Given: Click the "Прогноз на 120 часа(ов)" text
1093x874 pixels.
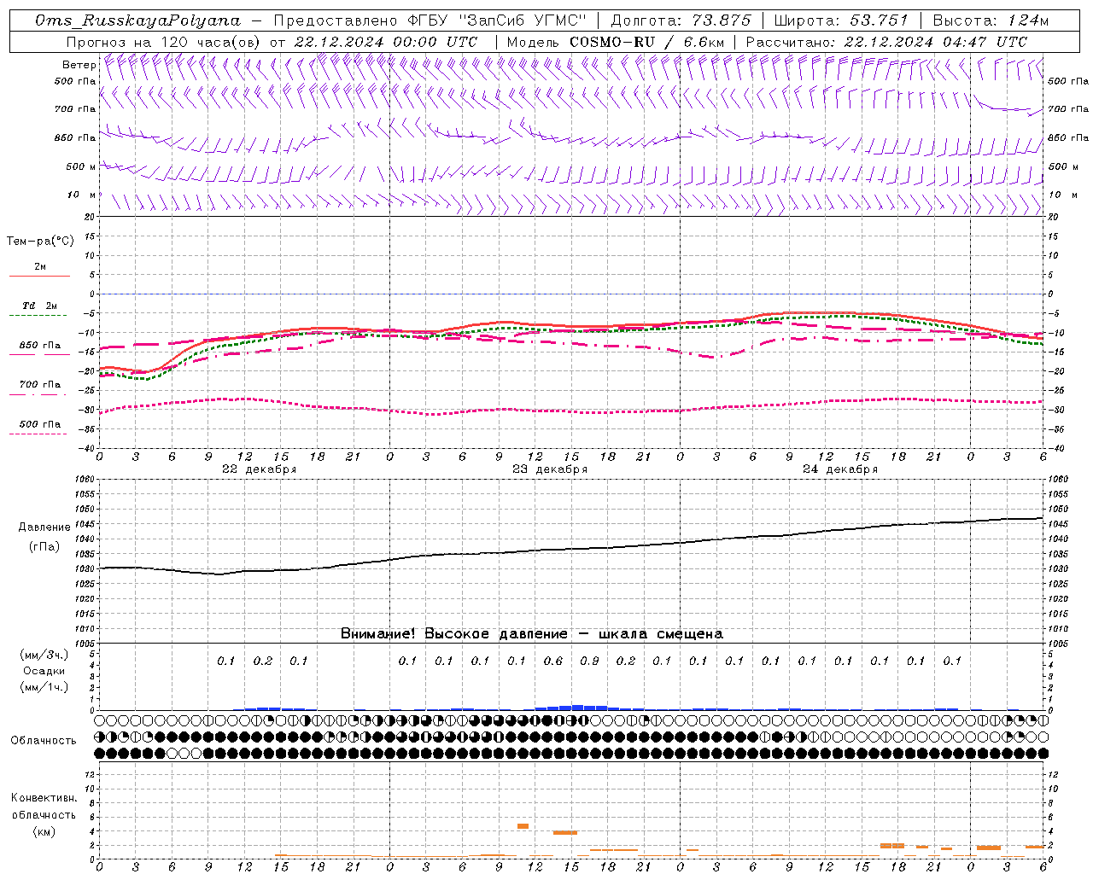Looking at the screenshot, I should point(164,42).
